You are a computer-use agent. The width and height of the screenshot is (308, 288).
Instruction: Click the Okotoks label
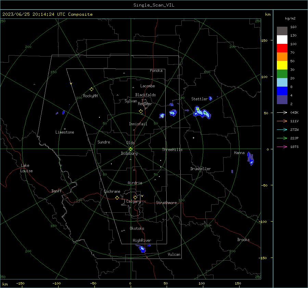pos(137,228)
